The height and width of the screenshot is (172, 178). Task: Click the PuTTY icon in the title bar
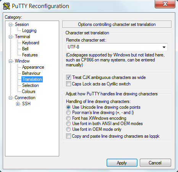(6, 6)
